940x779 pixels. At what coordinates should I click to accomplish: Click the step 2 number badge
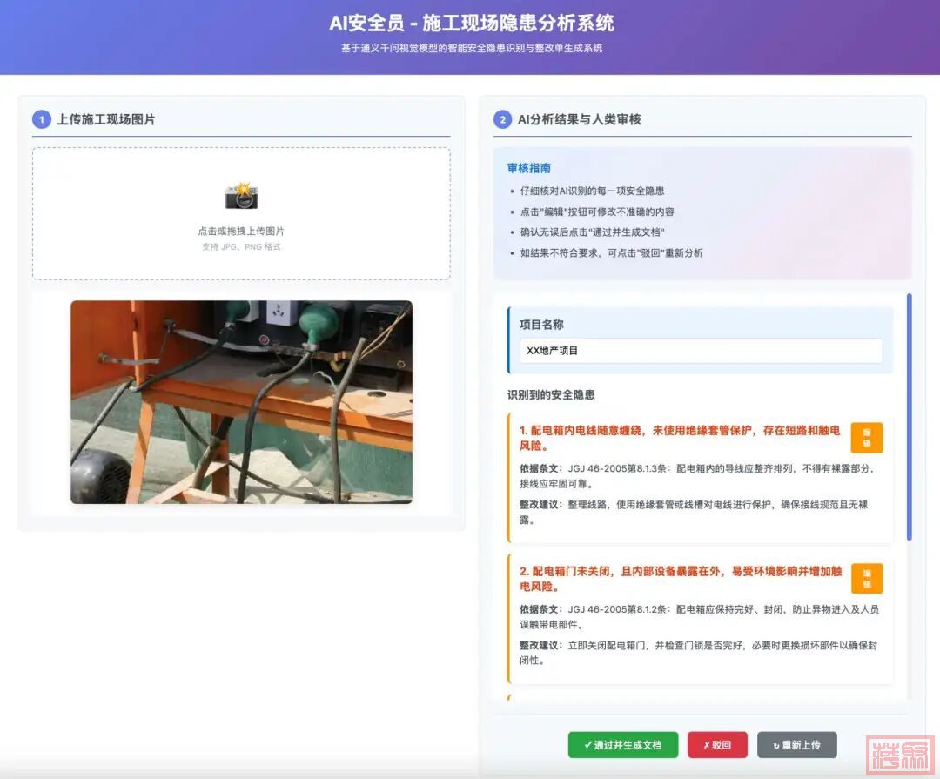coord(502,119)
